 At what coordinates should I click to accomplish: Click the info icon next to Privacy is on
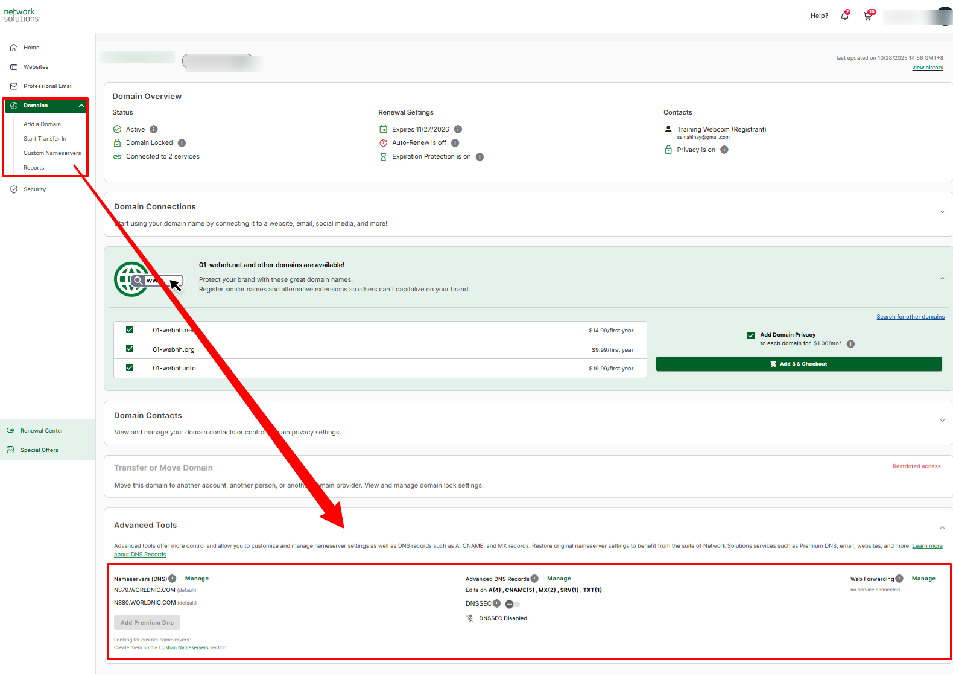[724, 150]
